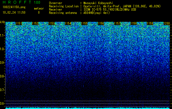Click the HROFFT 1.0.0 title text
Screen dimensions: 172x109
[21, 2]
